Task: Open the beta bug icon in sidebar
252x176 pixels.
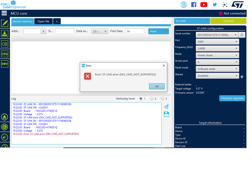Action: (x=5, y=117)
